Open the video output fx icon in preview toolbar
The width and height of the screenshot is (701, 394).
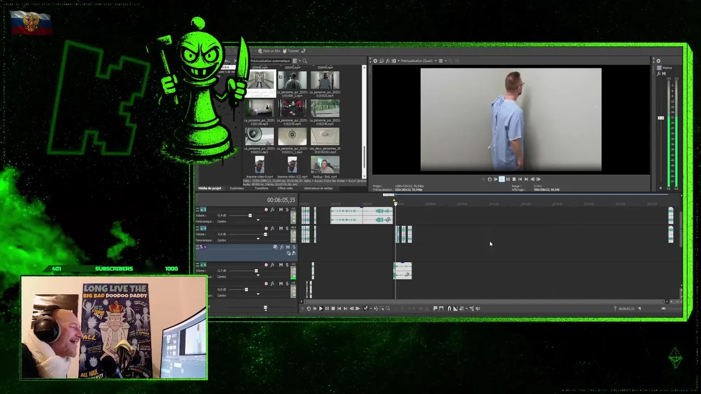pyautogui.click(x=388, y=61)
